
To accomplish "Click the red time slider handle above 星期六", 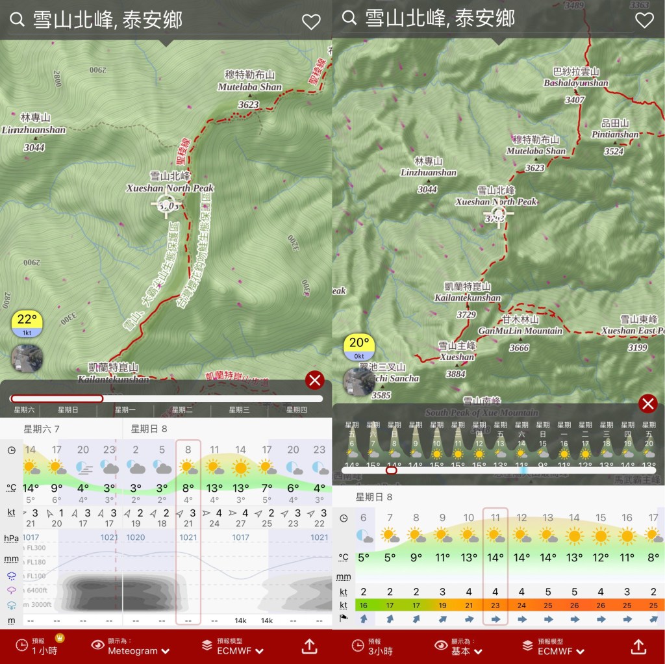I will coord(56,398).
